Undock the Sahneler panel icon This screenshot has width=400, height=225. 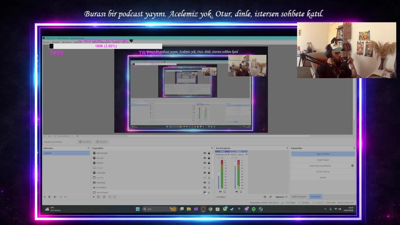coord(88,148)
